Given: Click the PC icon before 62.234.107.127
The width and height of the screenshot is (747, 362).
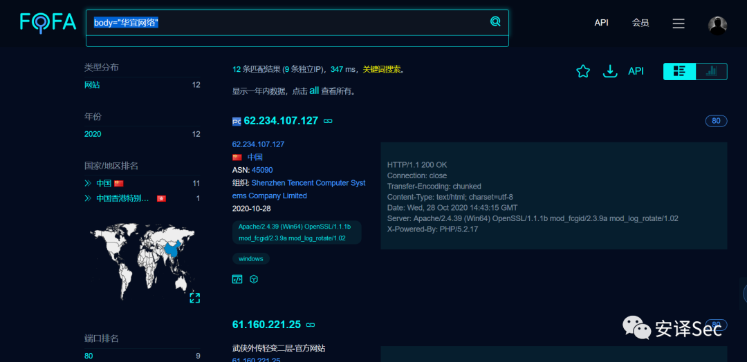Looking at the screenshot, I should (237, 122).
